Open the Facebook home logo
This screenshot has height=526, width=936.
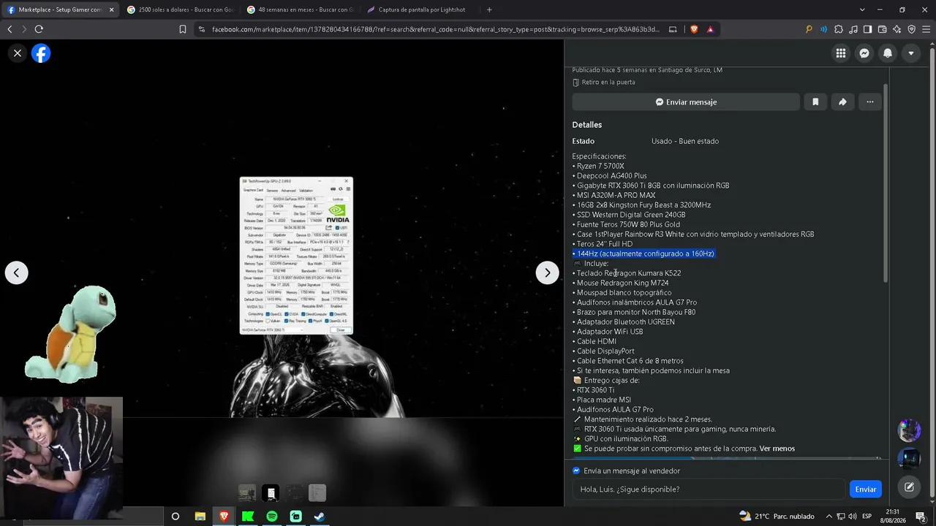tap(41, 53)
